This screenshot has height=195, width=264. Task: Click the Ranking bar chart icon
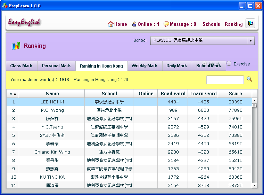[x=16, y=46]
